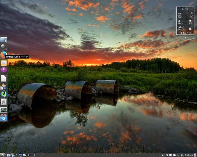Open the main menu at panel left
197x157 pixels.
coord(3,155)
